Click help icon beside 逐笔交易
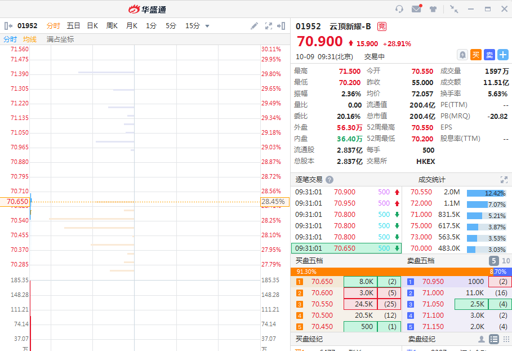The width and height of the screenshot is (512, 351). [330, 180]
